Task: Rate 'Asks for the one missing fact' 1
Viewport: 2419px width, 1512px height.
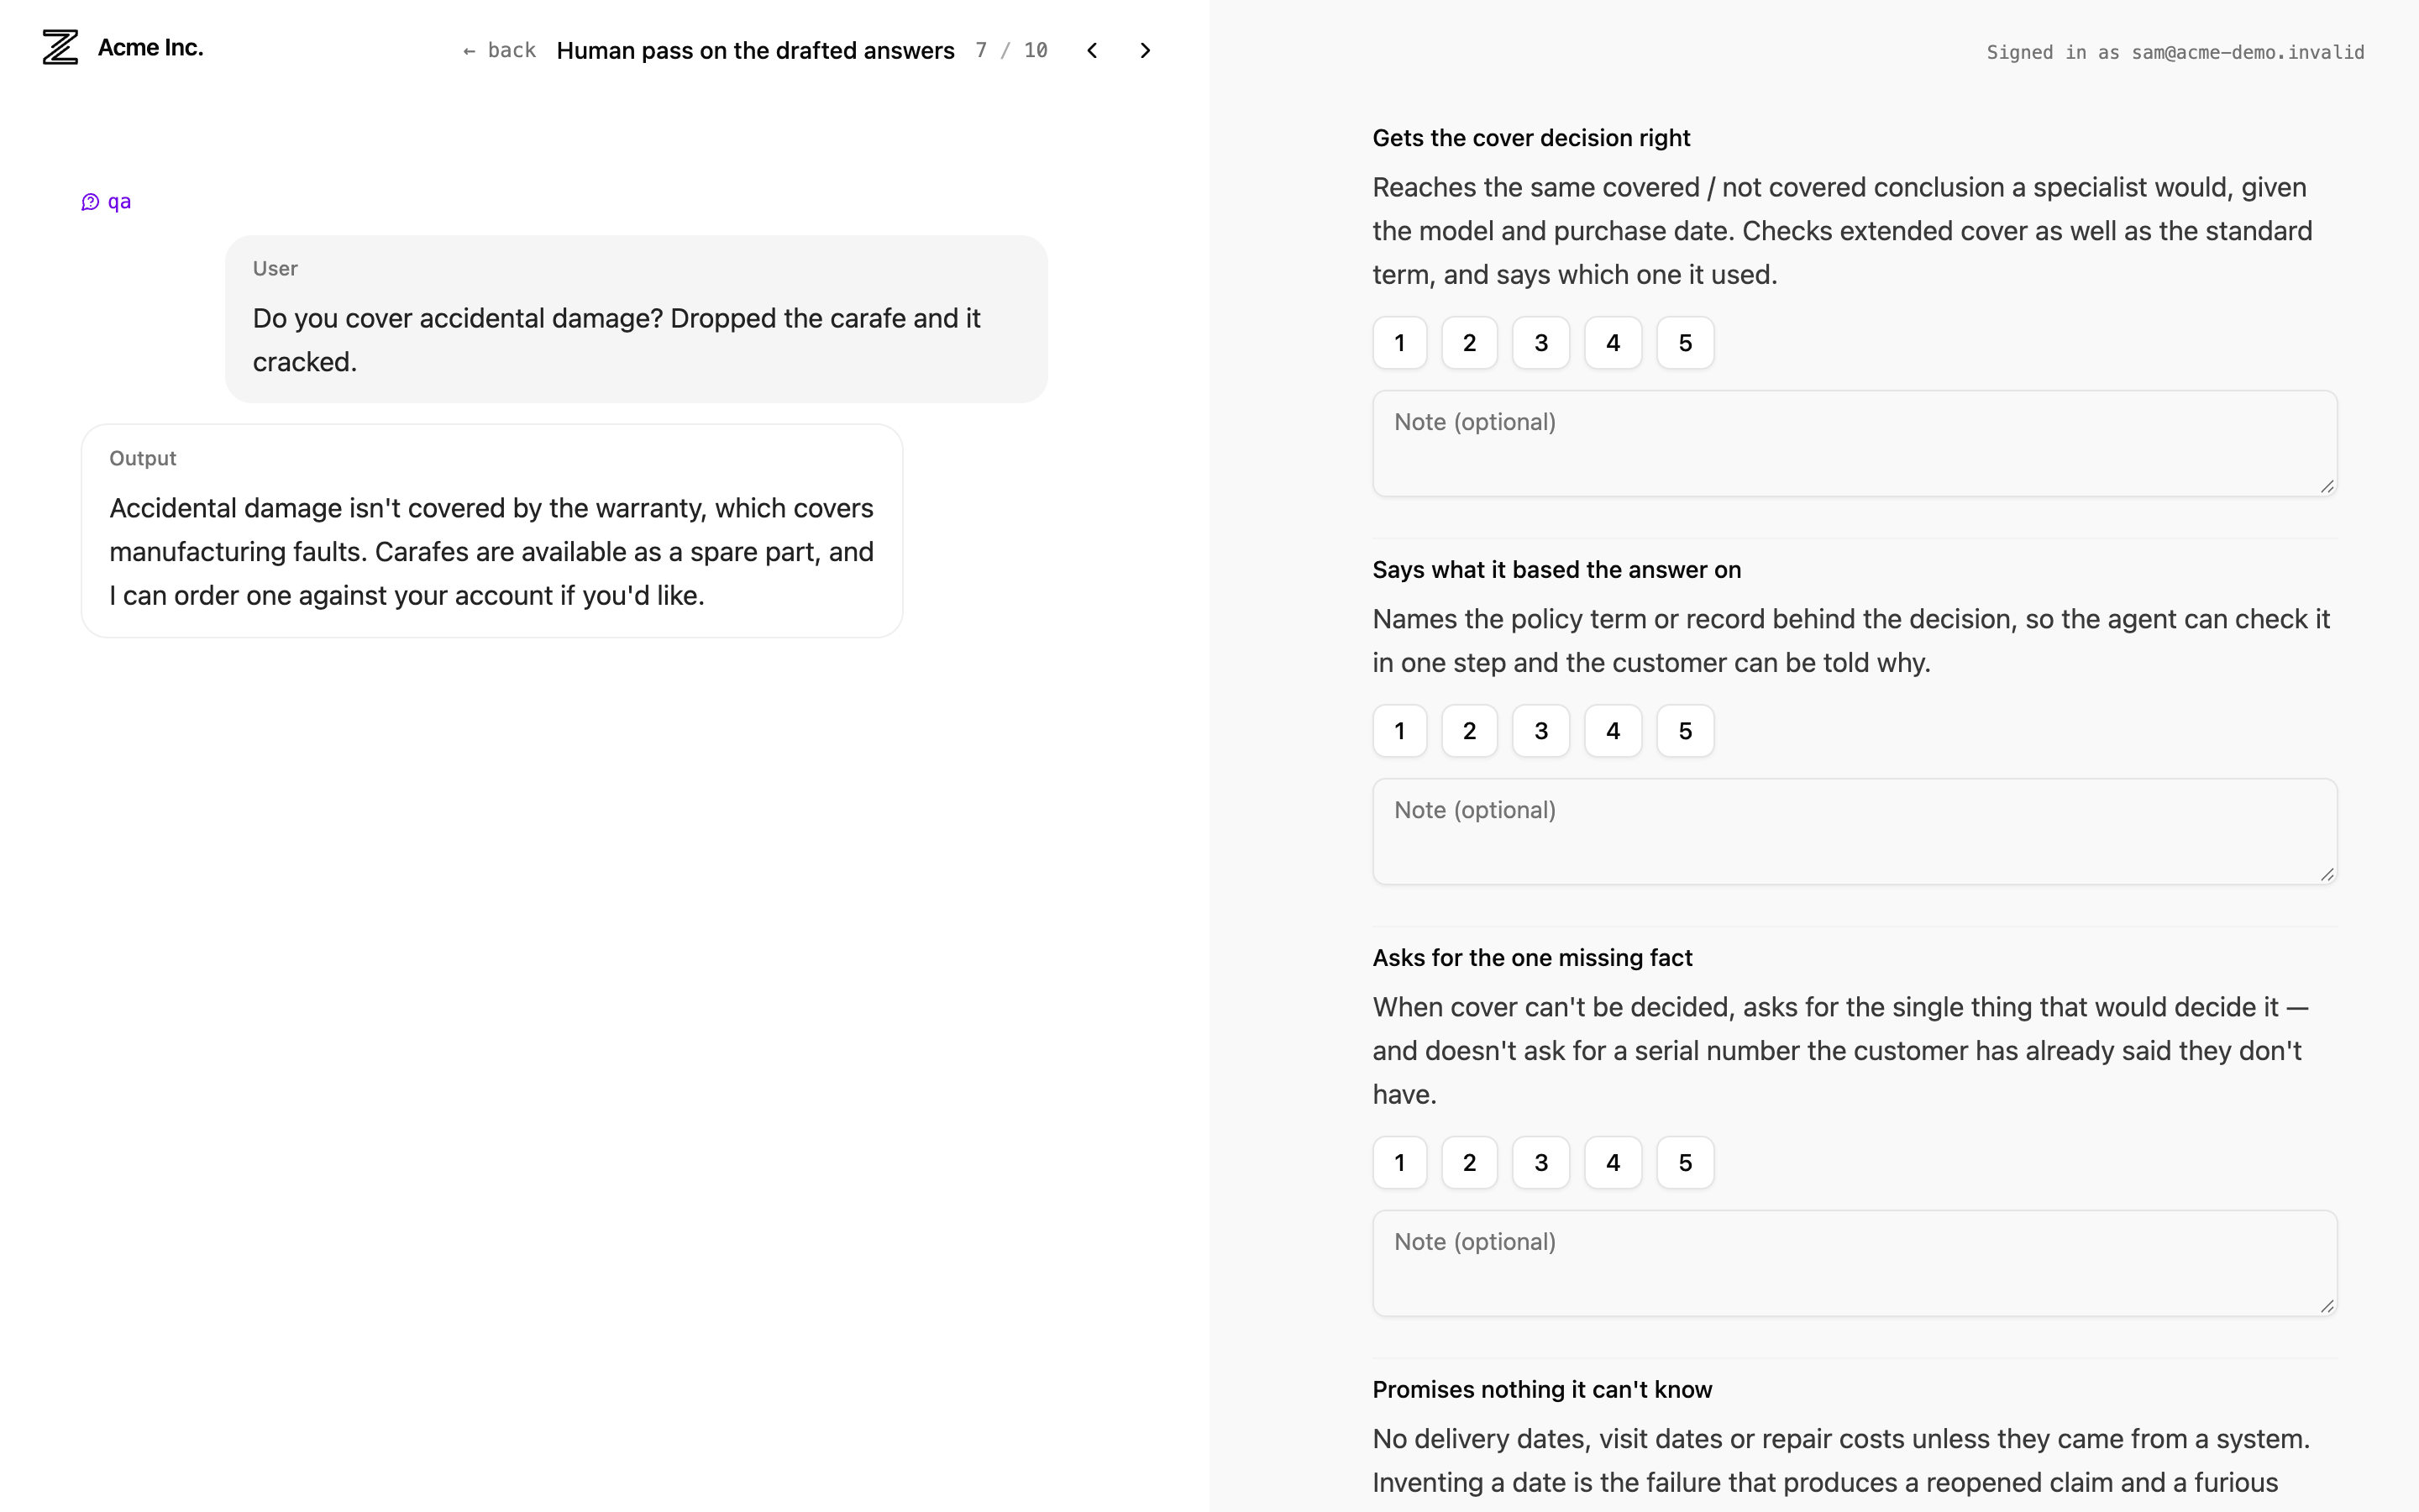Action: [x=1399, y=1163]
